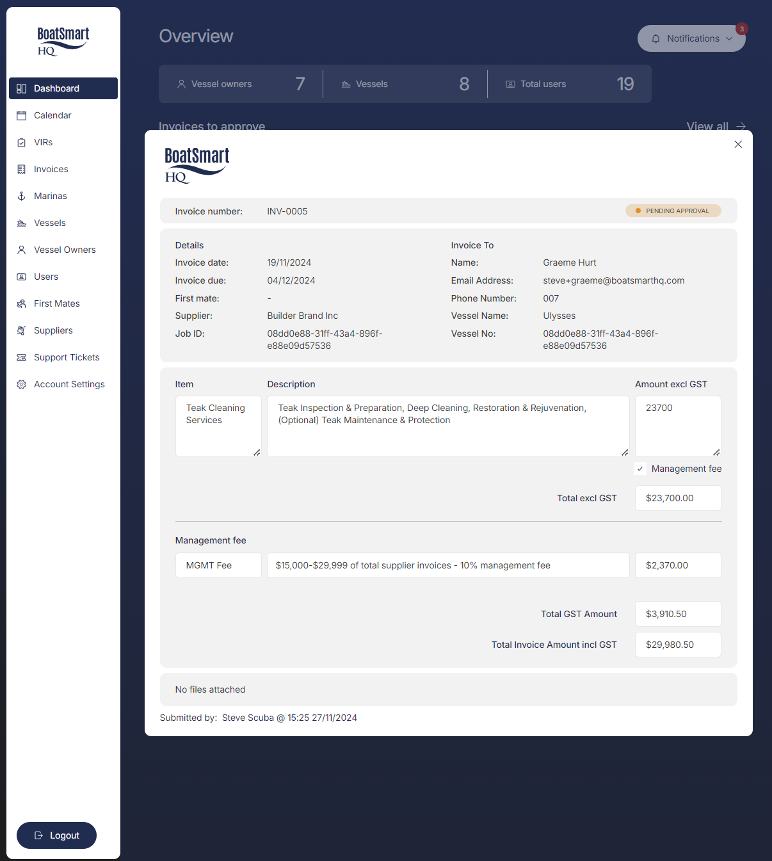This screenshot has width=772, height=861.
Task: Grab the description textarea resize handle
Action: 625,453
